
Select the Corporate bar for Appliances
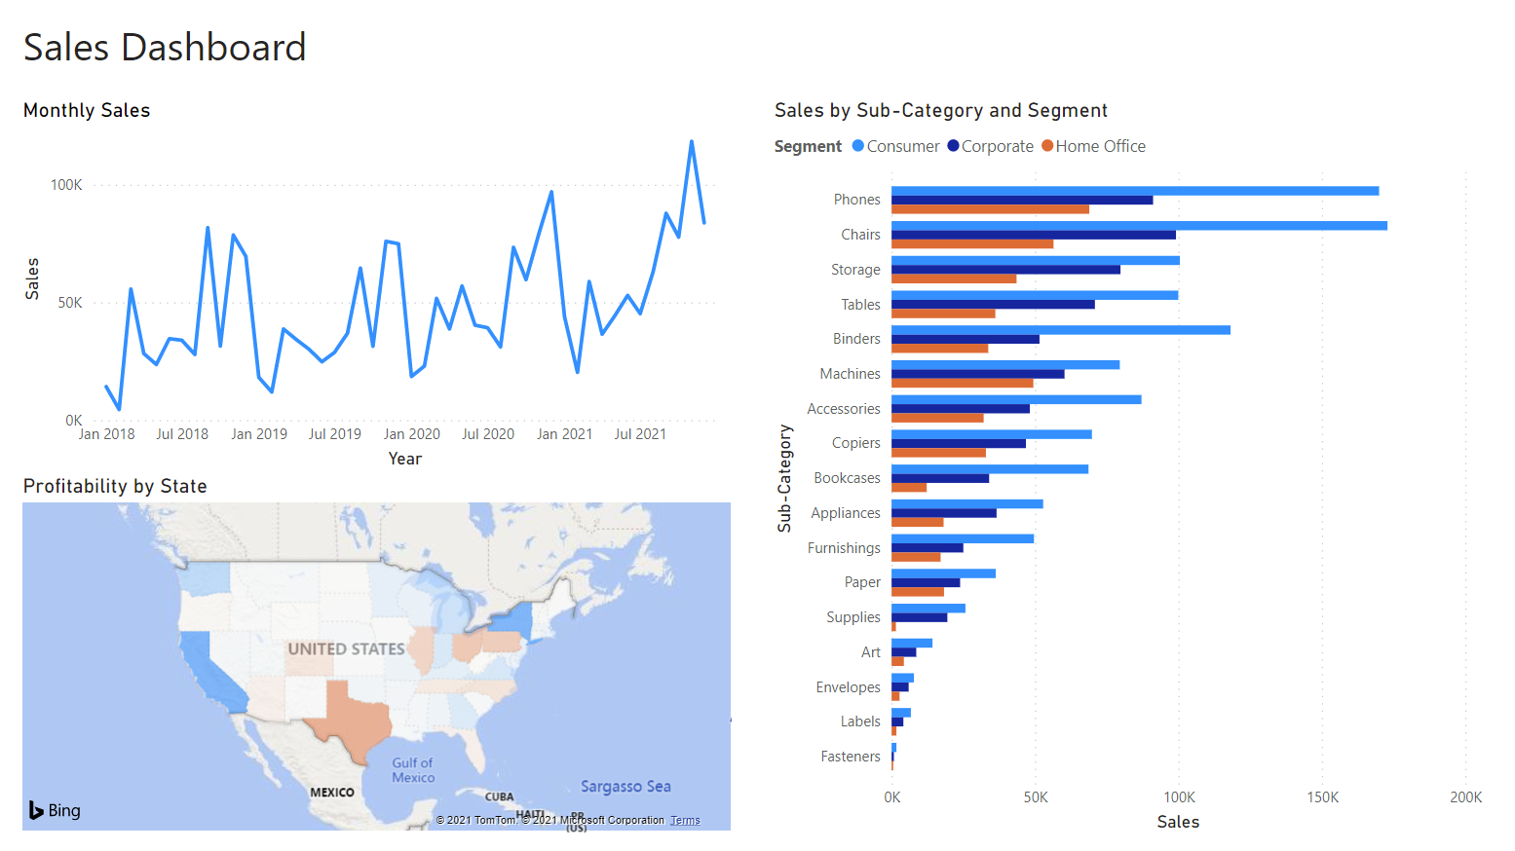pos(944,513)
